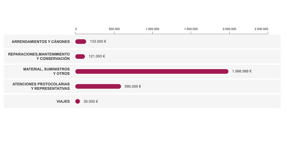286x152 pixels.
Task: Click the 1.500.000 axis tick label
Action: point(191,29)
